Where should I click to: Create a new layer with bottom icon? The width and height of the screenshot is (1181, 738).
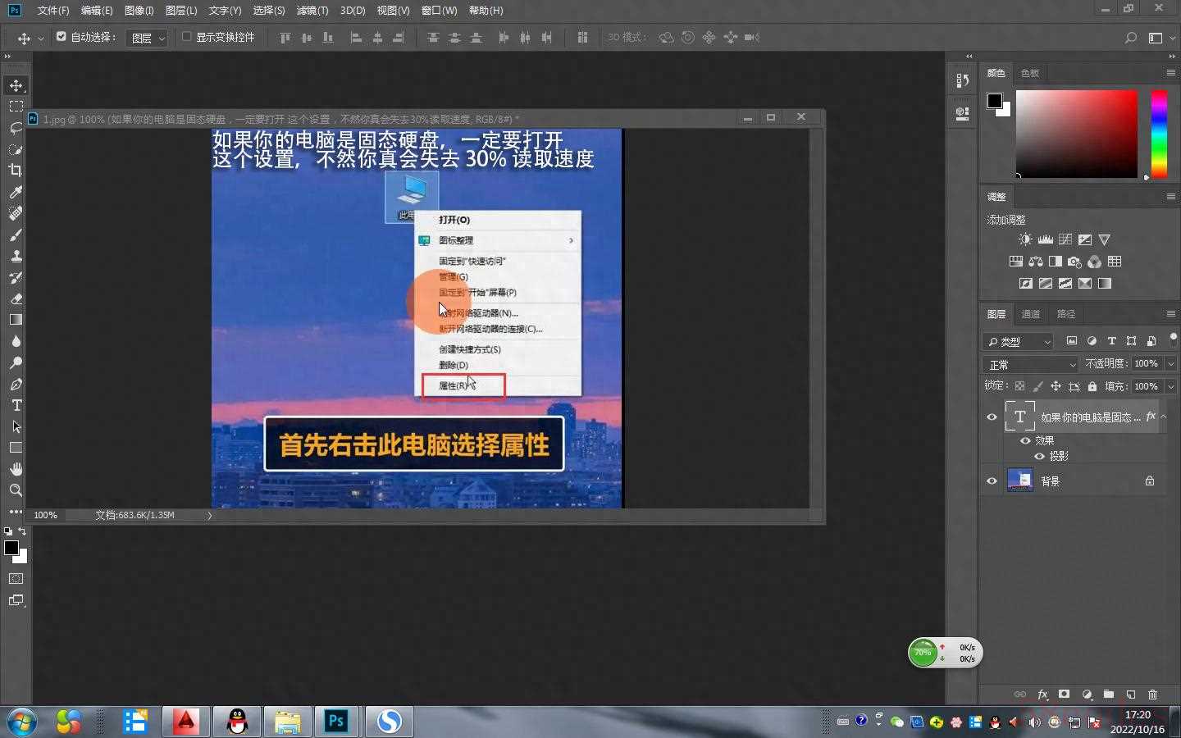point(1130,694)
